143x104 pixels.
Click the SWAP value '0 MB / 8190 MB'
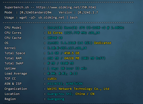tap(61, 63)
